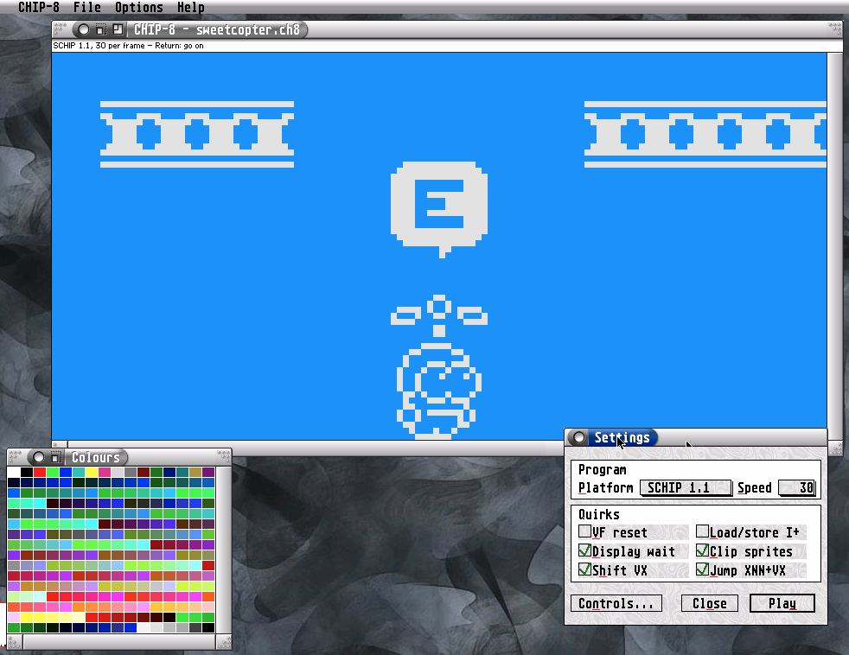Click the round close gadget of Colours window

click(x=38, y=457)
